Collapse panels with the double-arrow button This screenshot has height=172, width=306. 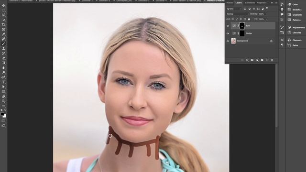[272, 3]
